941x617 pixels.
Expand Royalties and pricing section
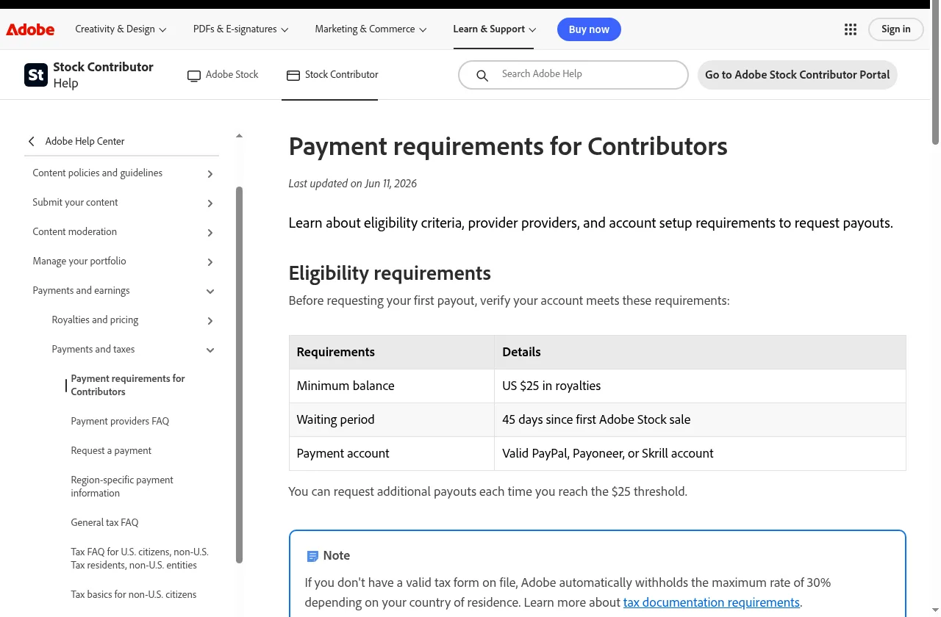pos(210,320)
